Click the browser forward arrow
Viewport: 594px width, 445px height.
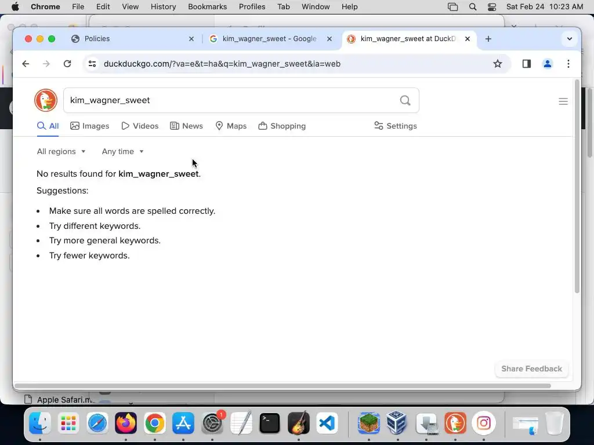coord(46,64)
